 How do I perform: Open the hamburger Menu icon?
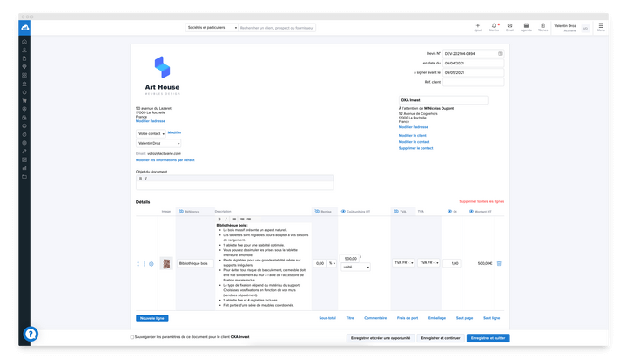click(601, 25)
